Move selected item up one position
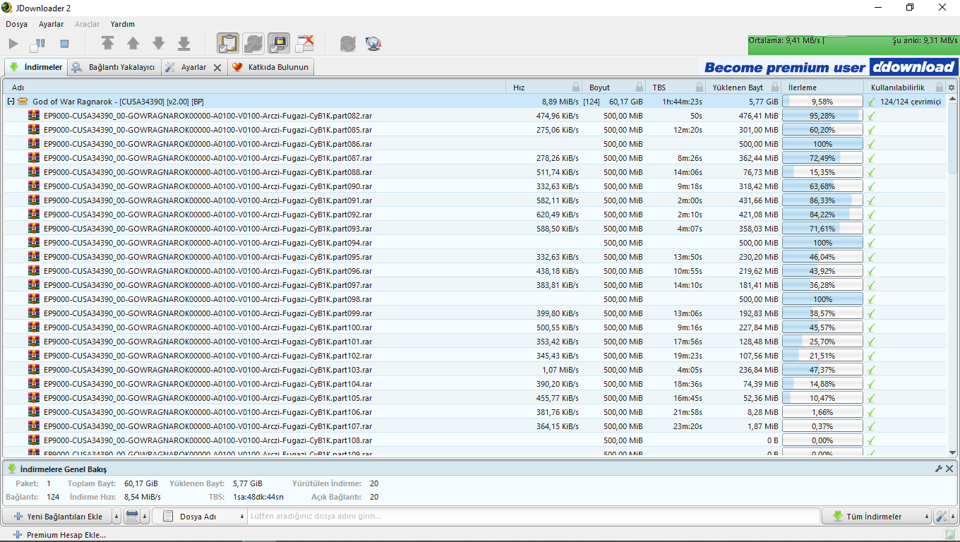This screenshot has width=960, height=542. (133, 44)
